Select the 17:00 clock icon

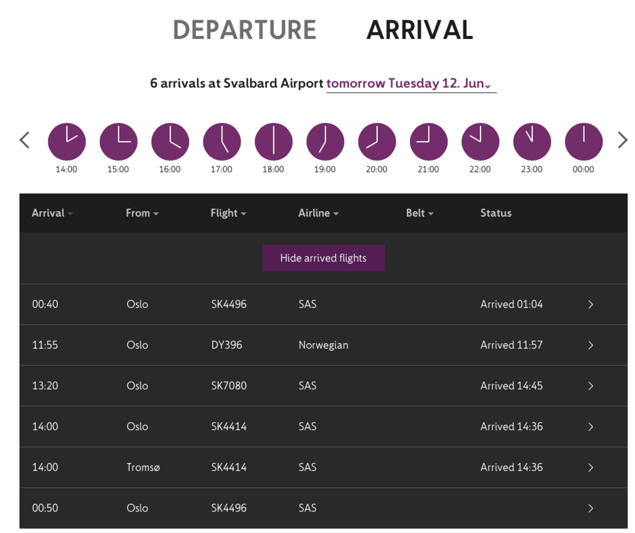[221, 141]
